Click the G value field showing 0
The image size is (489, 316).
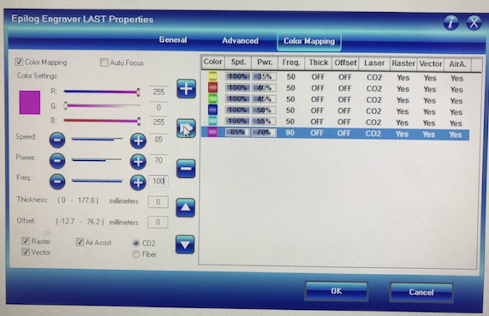(158, 108)
